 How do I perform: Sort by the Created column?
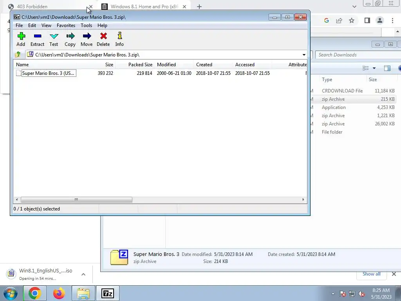point(213,65)
